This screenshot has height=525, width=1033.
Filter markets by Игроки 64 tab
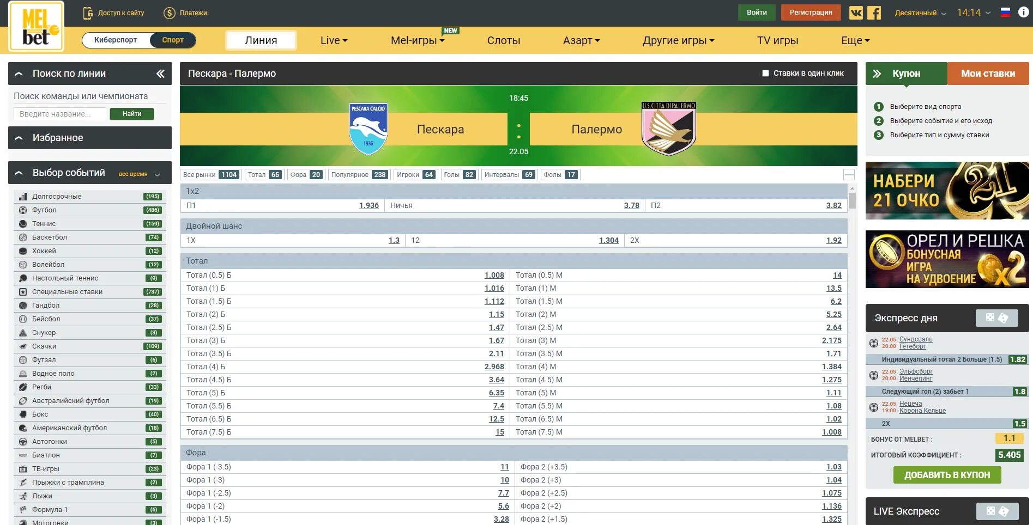click(415, 175)
